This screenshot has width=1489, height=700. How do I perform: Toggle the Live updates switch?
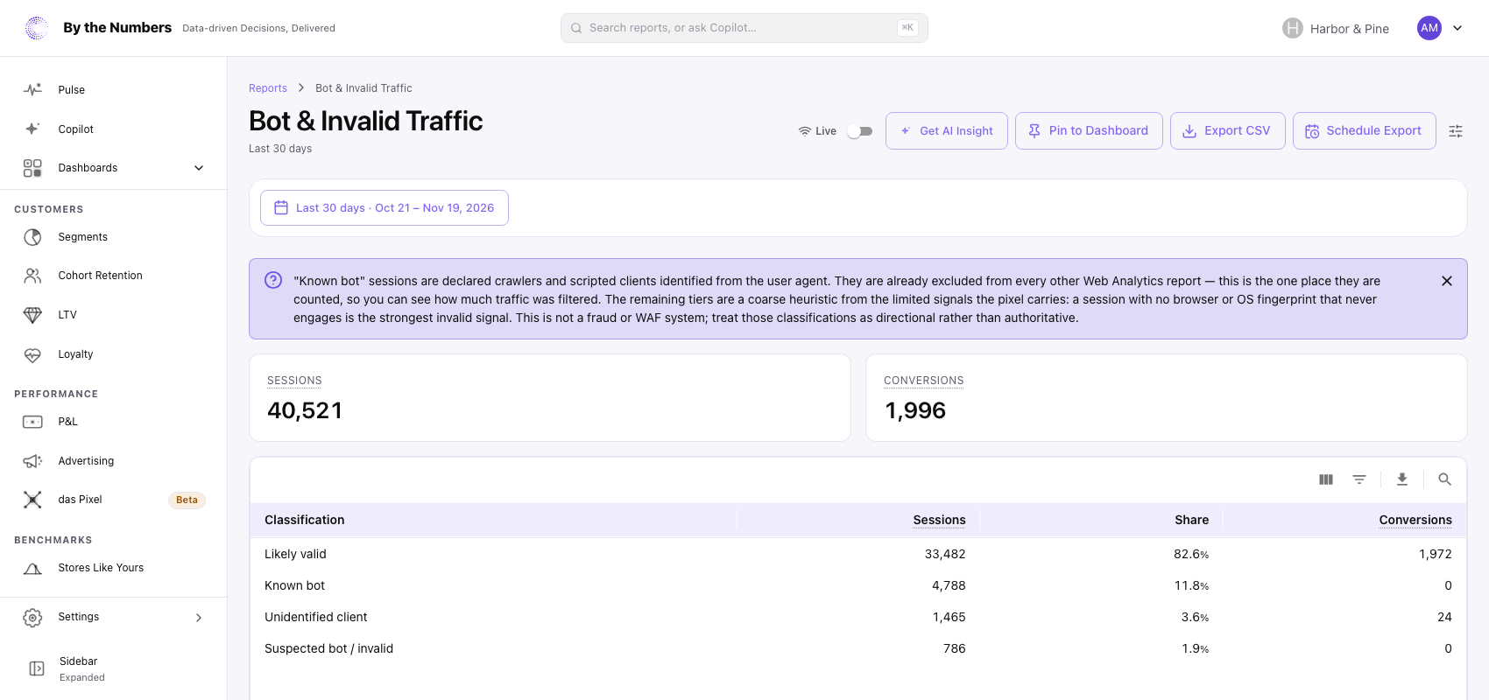(859, 131)
